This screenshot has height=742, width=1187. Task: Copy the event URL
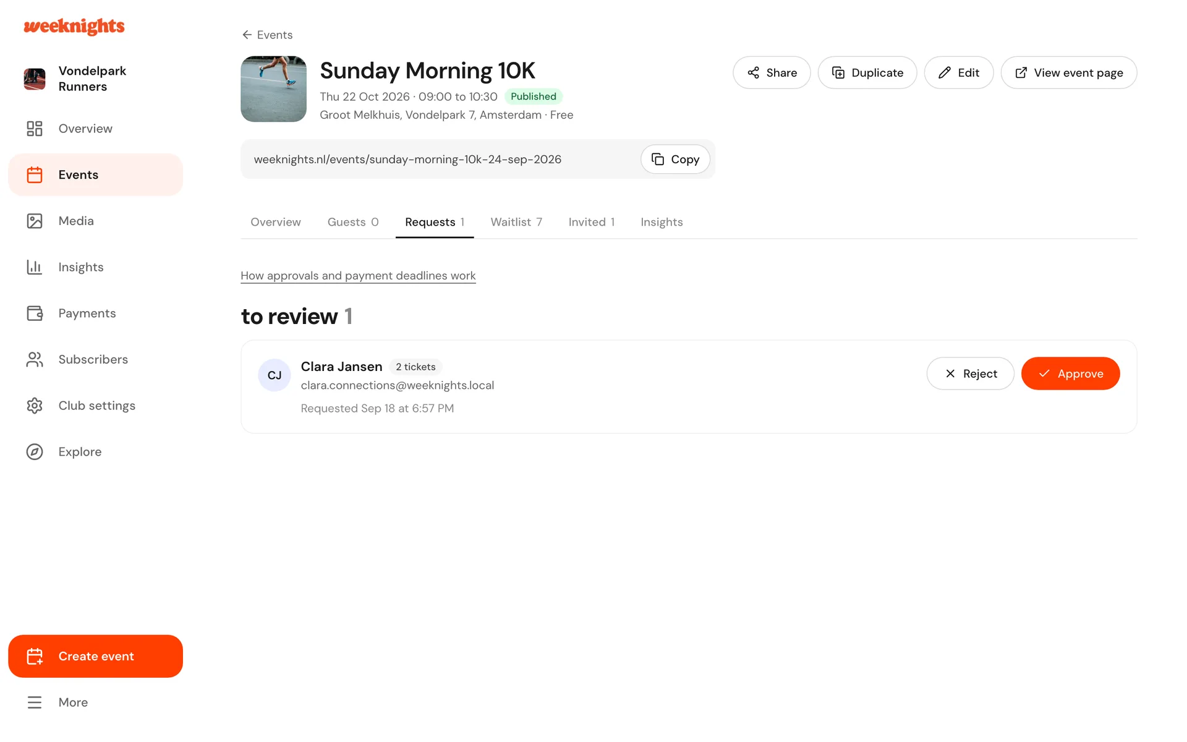pos(675,160)
